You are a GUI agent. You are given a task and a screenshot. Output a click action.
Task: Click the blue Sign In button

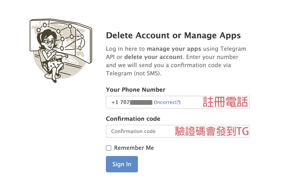(x=122, y=164)
